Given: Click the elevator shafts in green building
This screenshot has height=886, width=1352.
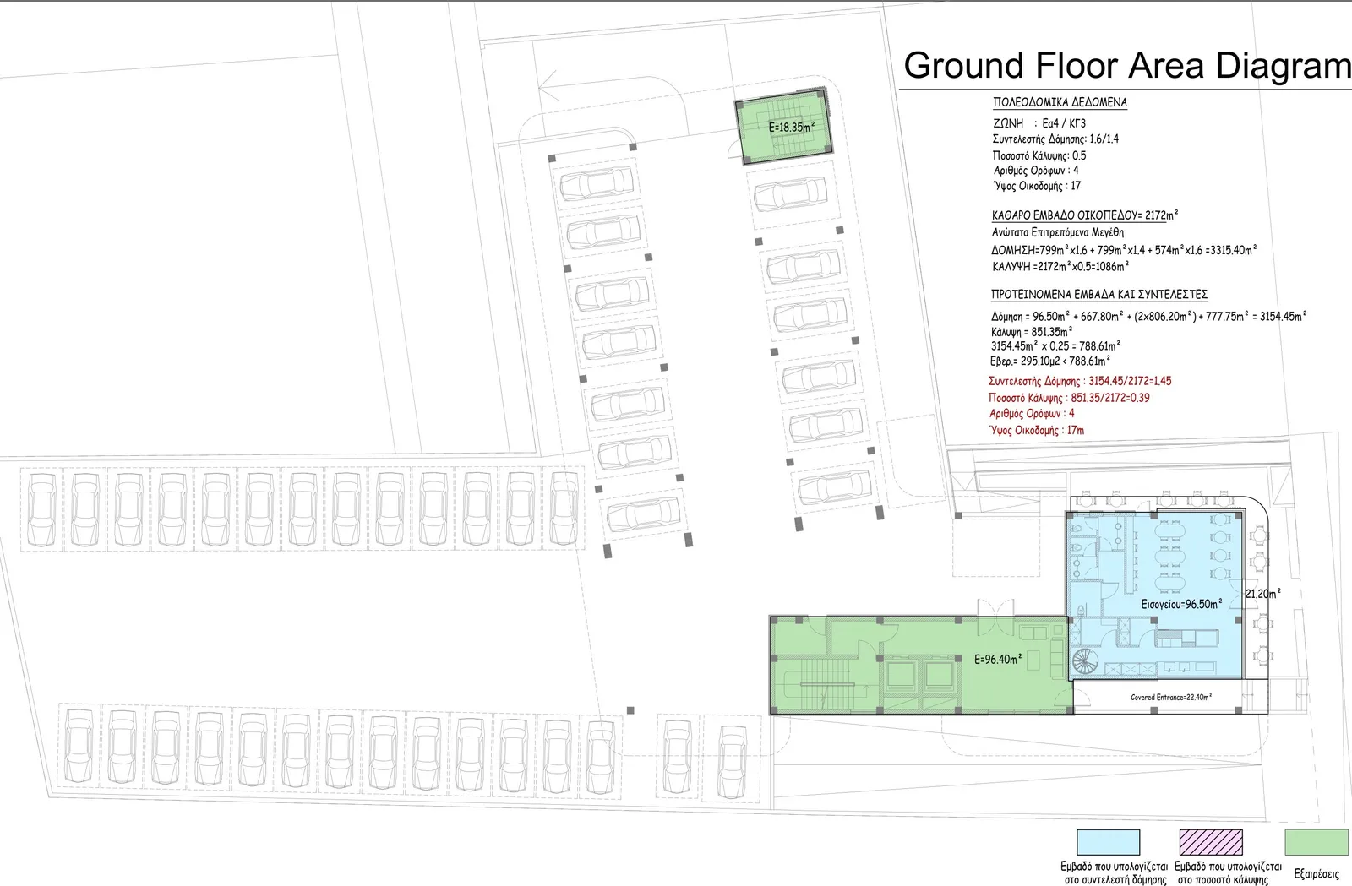Looking at the screenshot, I should point(916,679).
